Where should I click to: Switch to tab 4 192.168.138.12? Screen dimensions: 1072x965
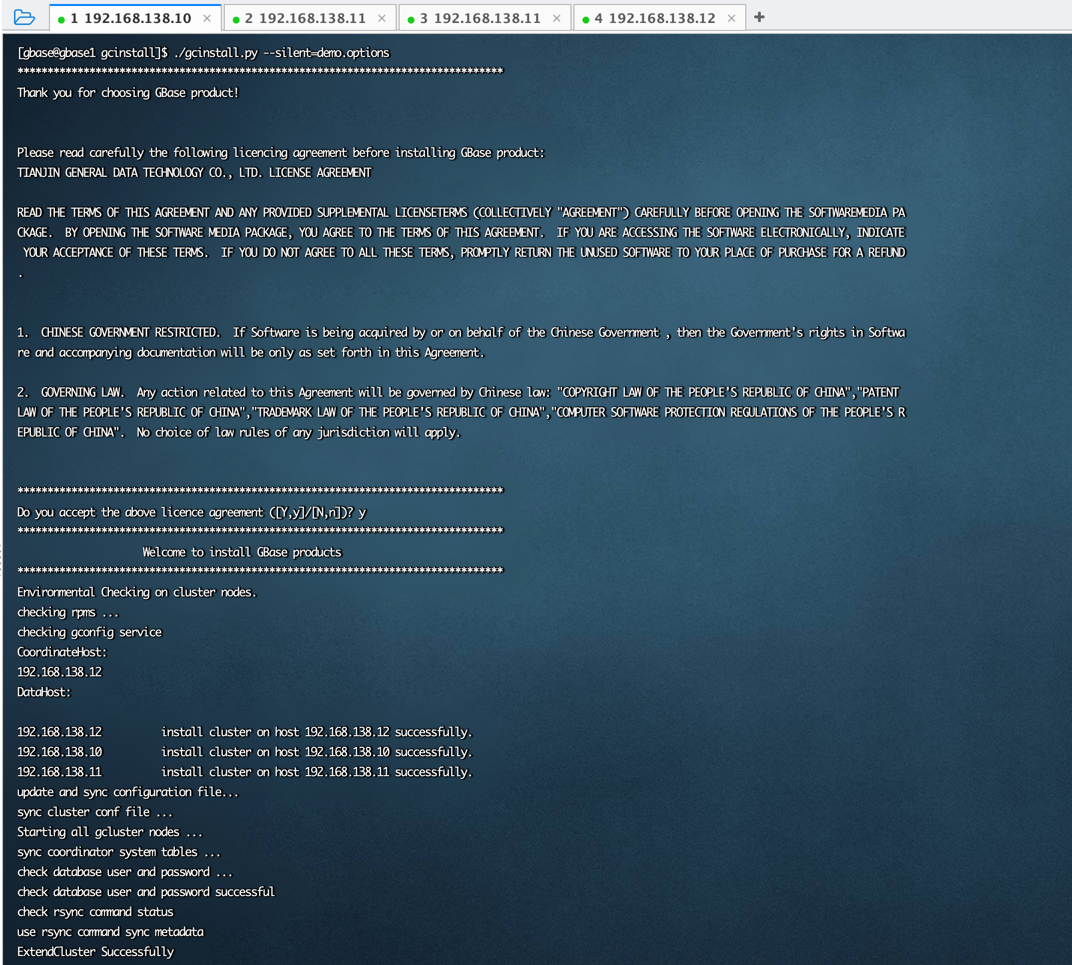pyautogui.click(x=659, y=18)
